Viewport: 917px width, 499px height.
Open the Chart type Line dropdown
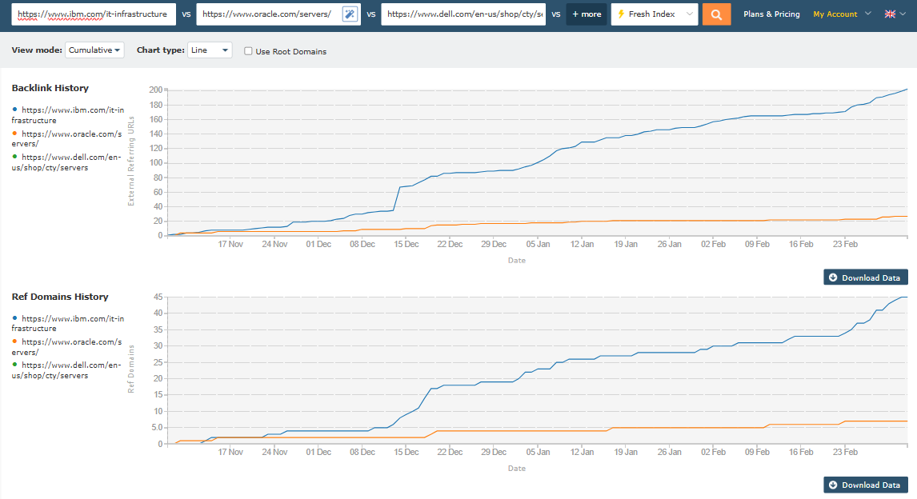point(209,50)
